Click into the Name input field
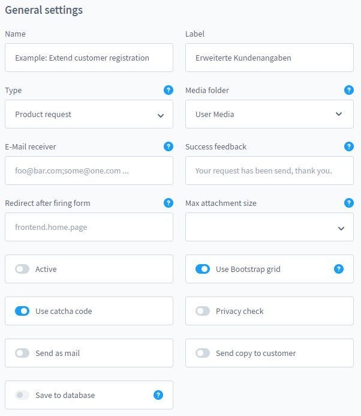361x416 pixels. click(x=89, y=58)
